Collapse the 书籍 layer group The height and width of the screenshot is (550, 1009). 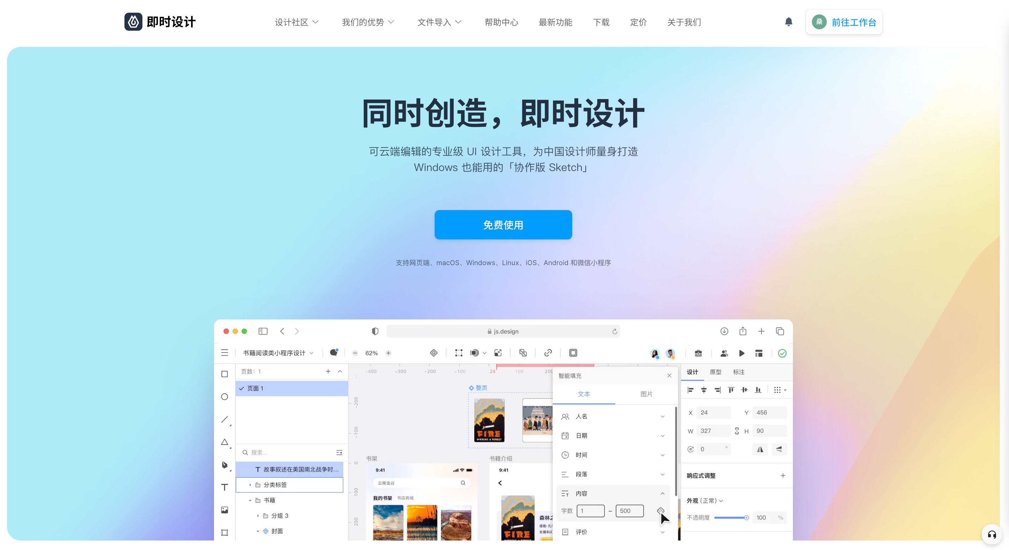click(250, 500)
